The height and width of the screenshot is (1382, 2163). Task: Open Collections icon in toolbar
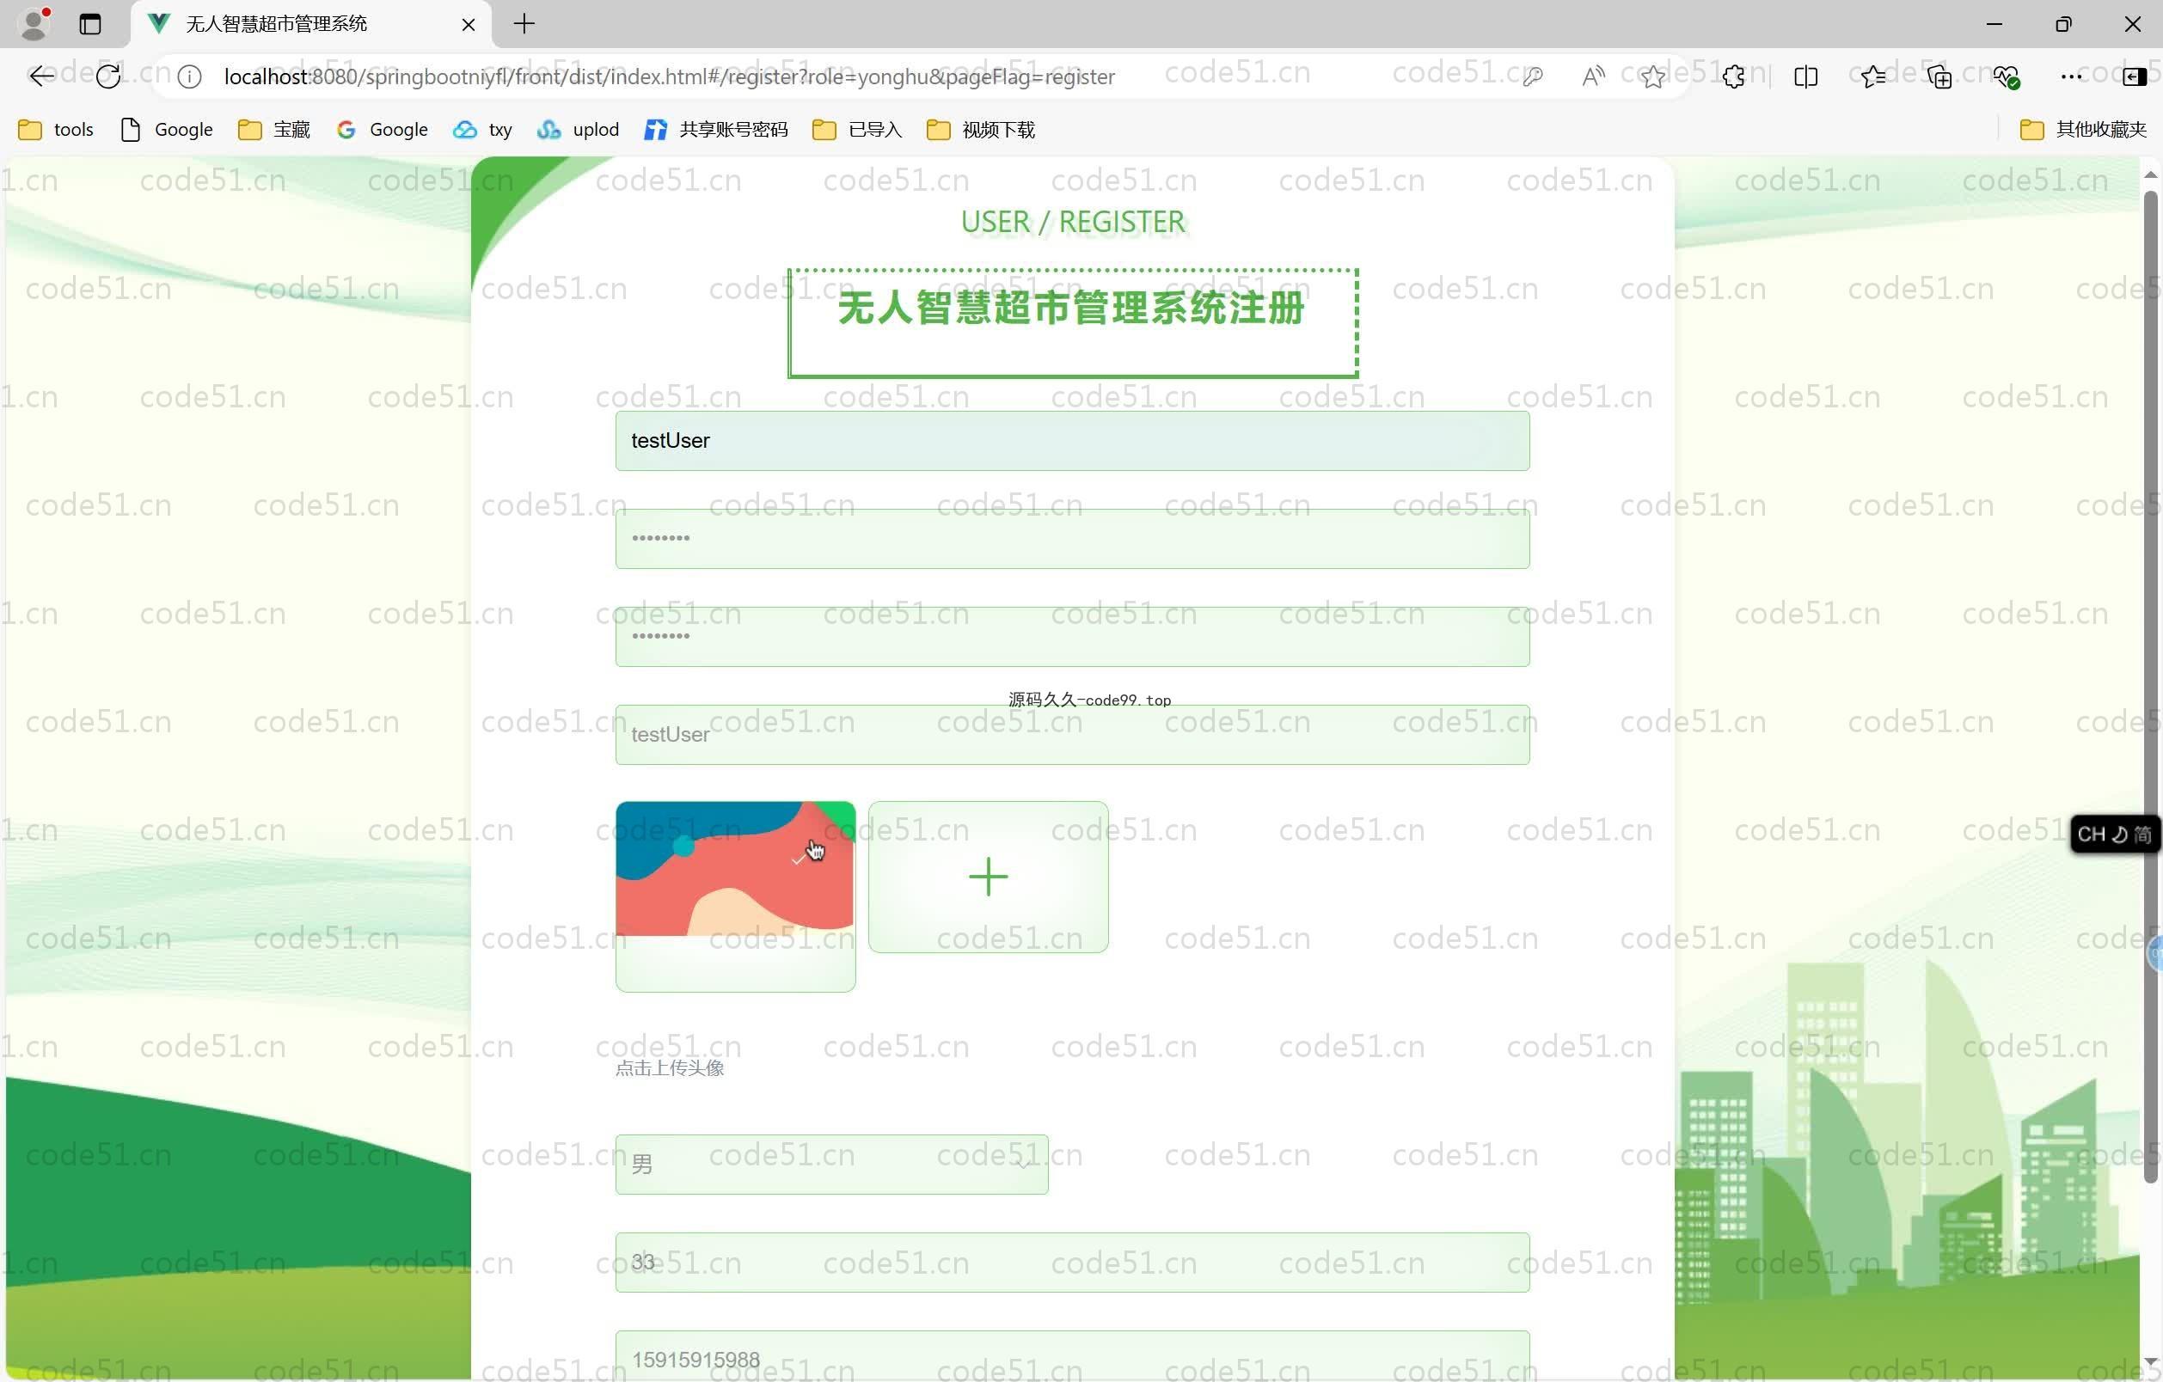tap(1939, 77)
